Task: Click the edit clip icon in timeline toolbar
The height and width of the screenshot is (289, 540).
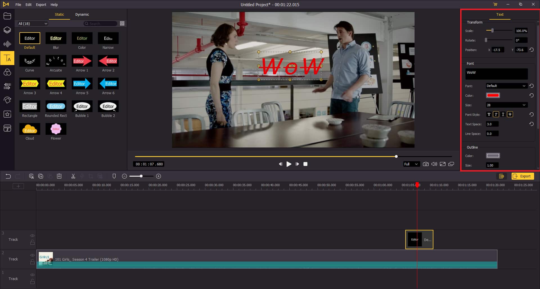Action: [31, 176]
